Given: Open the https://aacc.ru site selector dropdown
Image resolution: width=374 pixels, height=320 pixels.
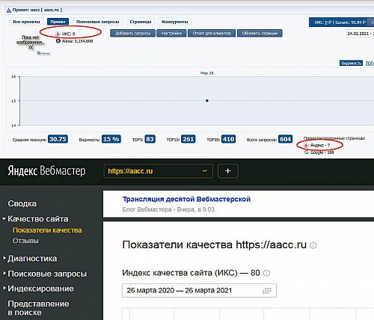Looking at the screenshot, I should (x=158, y=171).
